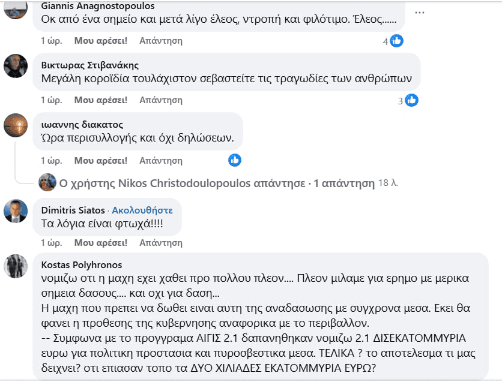Open the three-dots menu on Giannis's comment
Image resolution: width=502 pixels, height=382 pixels.
coord(419,13)
